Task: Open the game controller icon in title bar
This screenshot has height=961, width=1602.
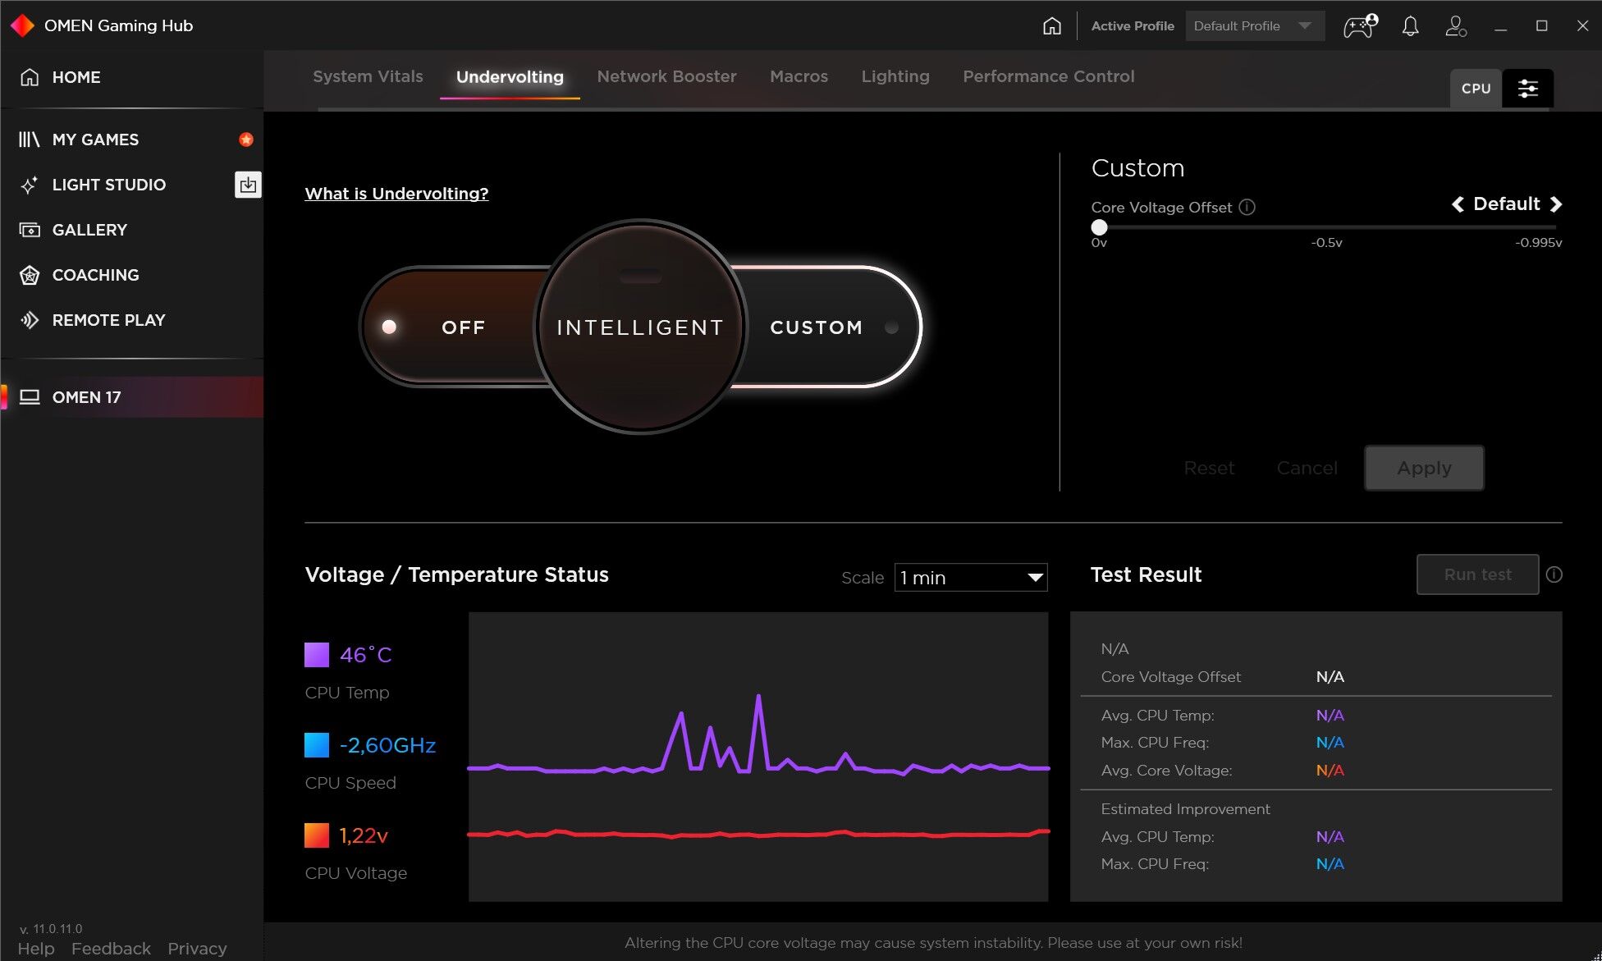Action: [x=1360, y=26]
